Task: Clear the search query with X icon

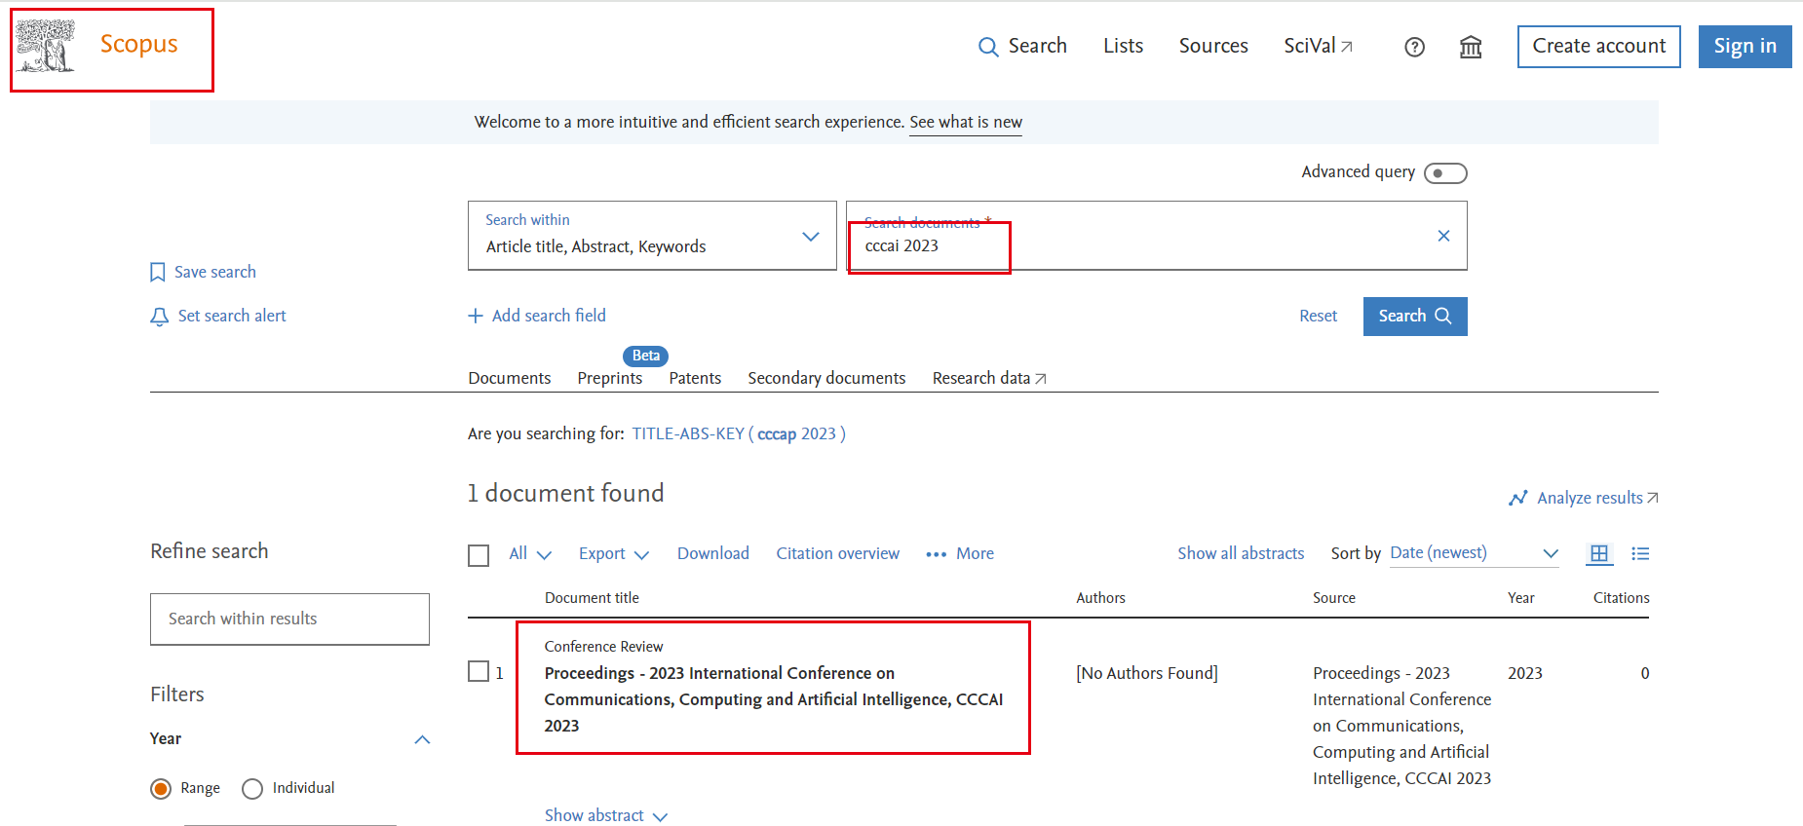Action: (1443, 236)
